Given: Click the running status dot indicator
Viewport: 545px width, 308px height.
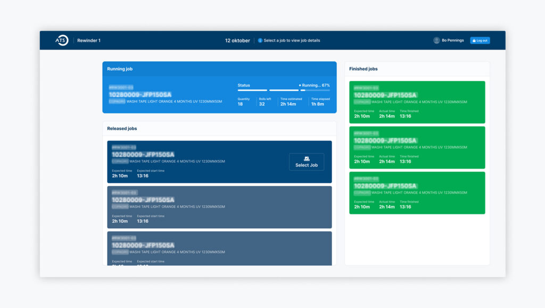Looking at the screenshot, I should 300,85.
